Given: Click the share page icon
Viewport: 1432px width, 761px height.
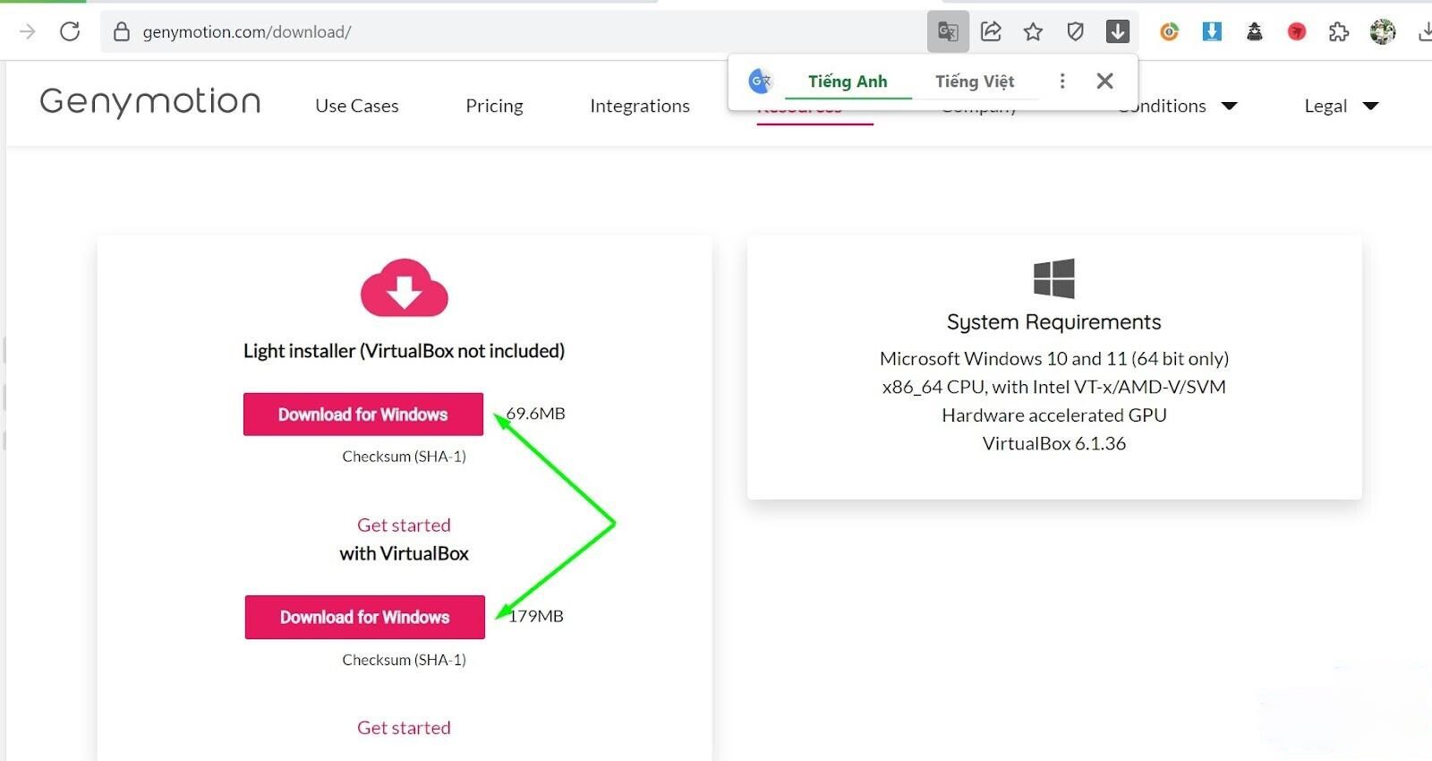Looking at the screenshot, I should tap(991, 32).
